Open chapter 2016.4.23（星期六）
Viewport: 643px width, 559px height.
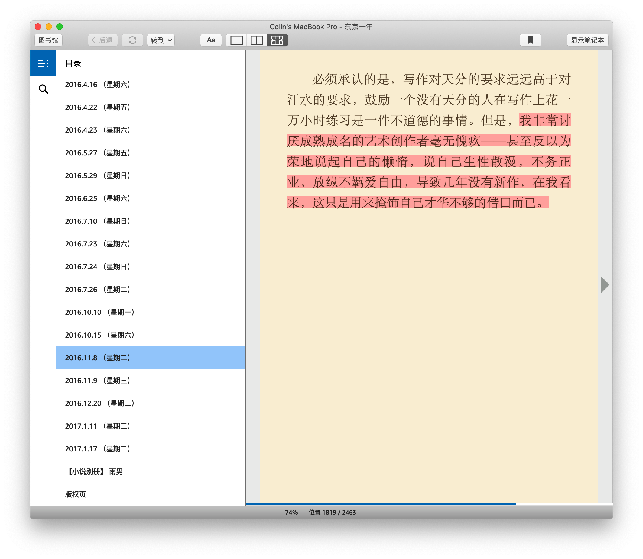151,130
